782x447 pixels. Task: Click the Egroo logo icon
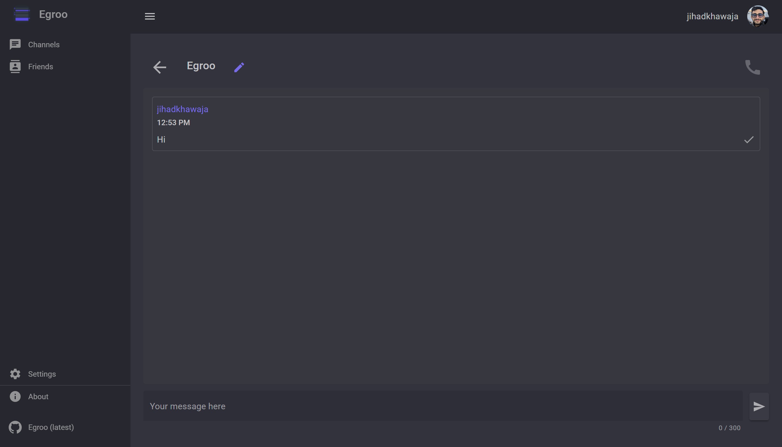coord(22,14)
